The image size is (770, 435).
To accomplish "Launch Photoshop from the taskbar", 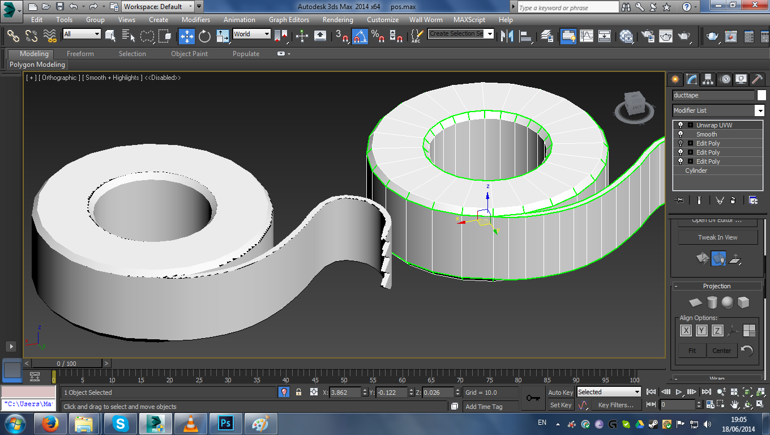I will point(225,423).
